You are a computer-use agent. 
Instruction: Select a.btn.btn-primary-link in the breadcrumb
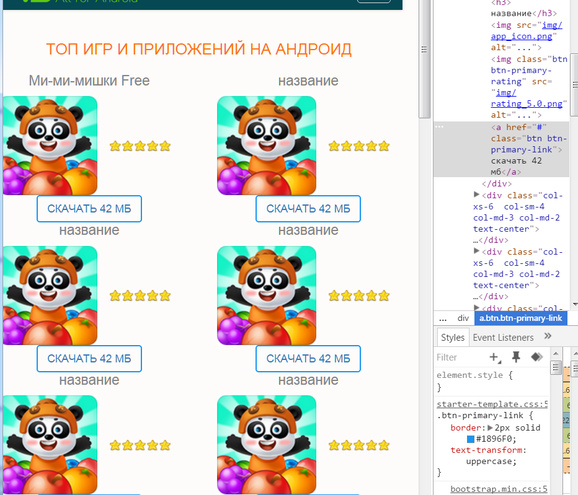[x=520, y=318]
